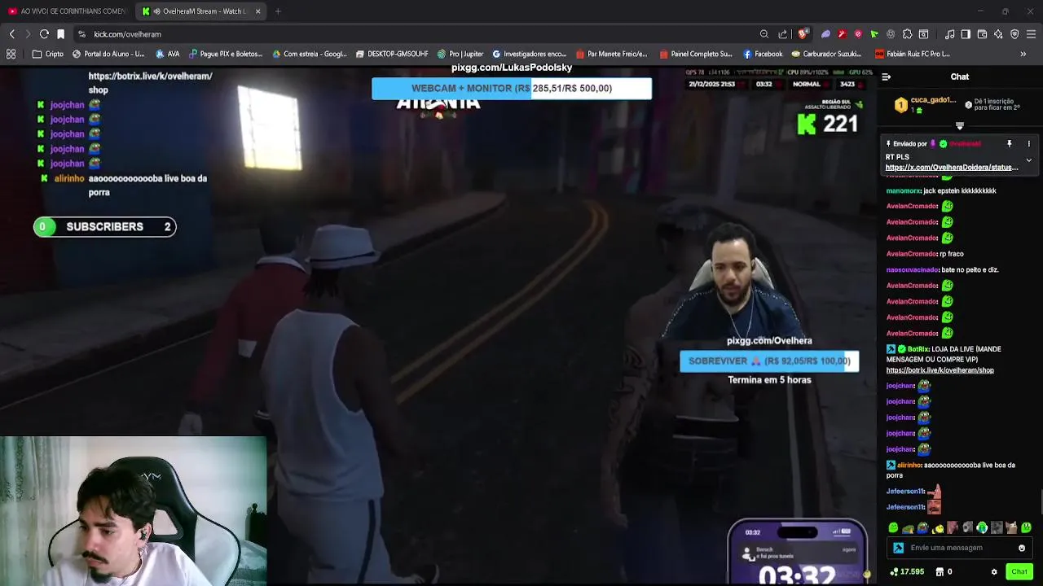Screen dimensions: 1043x586
Task: Open the browser hamburger menu
Action: tap(1031, 34)
